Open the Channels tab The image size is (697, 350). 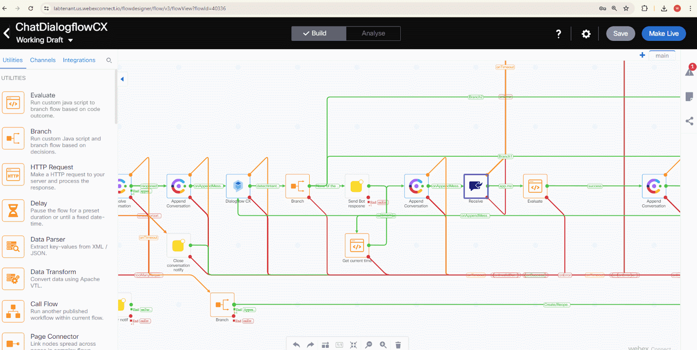[43, 60]
